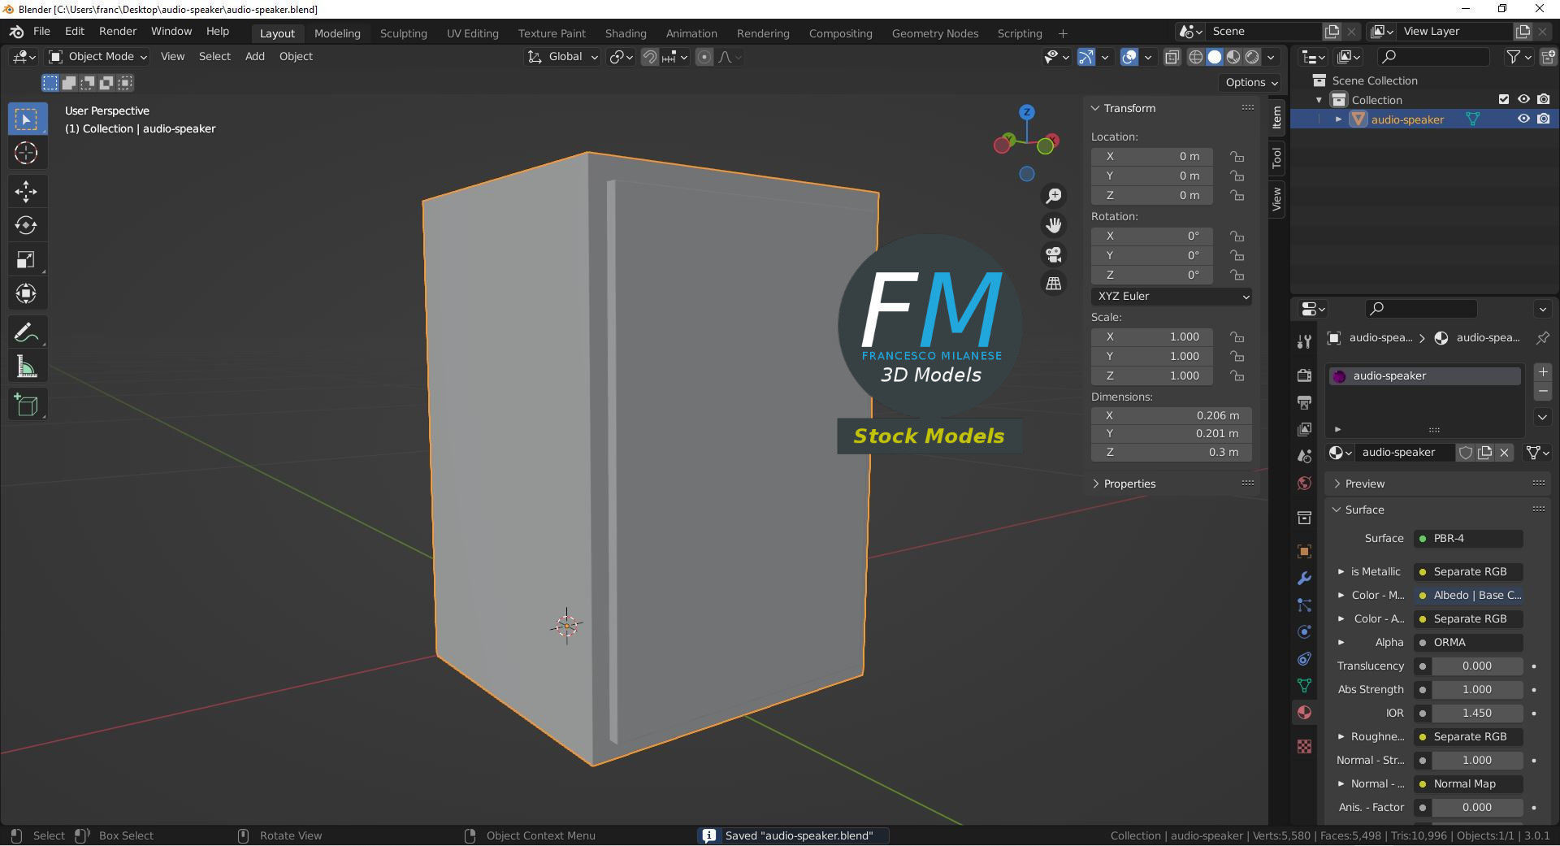Image resolution: width=1560 pixels, height=846 pixels.
Task: Switch perspective/orthographic grid icon
Action: pyautogui.click(x=1054, y=284)
